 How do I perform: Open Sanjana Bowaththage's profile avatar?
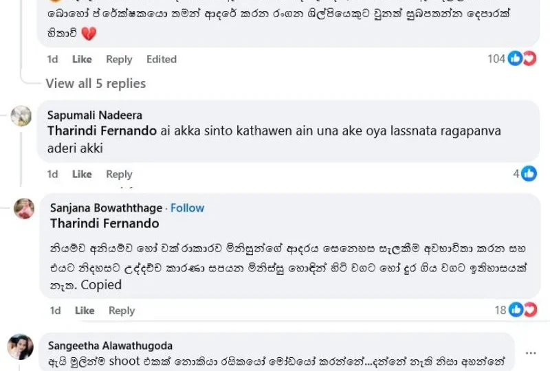click(24, 208)
